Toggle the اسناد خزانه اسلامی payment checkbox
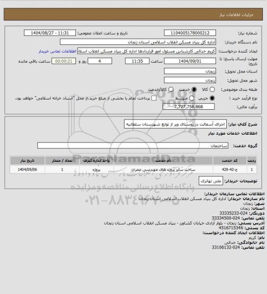The height and width of the screenshot is (294, 267). (x=154, y=98)
